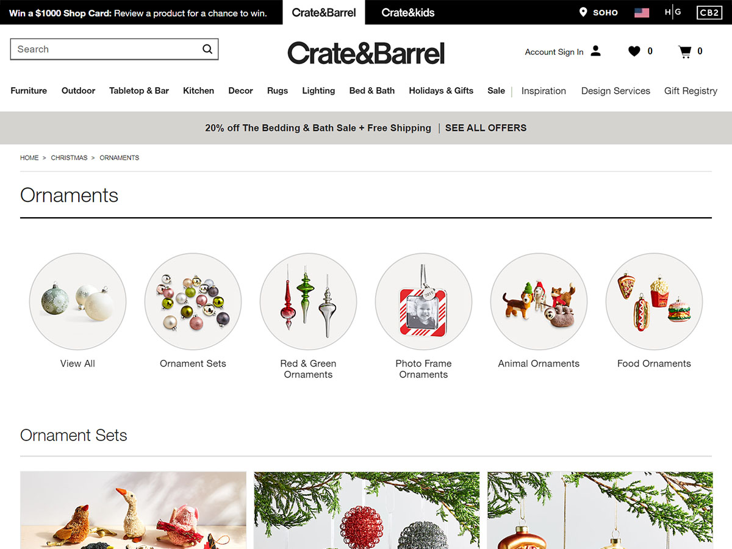Open the shopping cart icon
The height and width of the screenshot is (549, 732).
[685, 52]
